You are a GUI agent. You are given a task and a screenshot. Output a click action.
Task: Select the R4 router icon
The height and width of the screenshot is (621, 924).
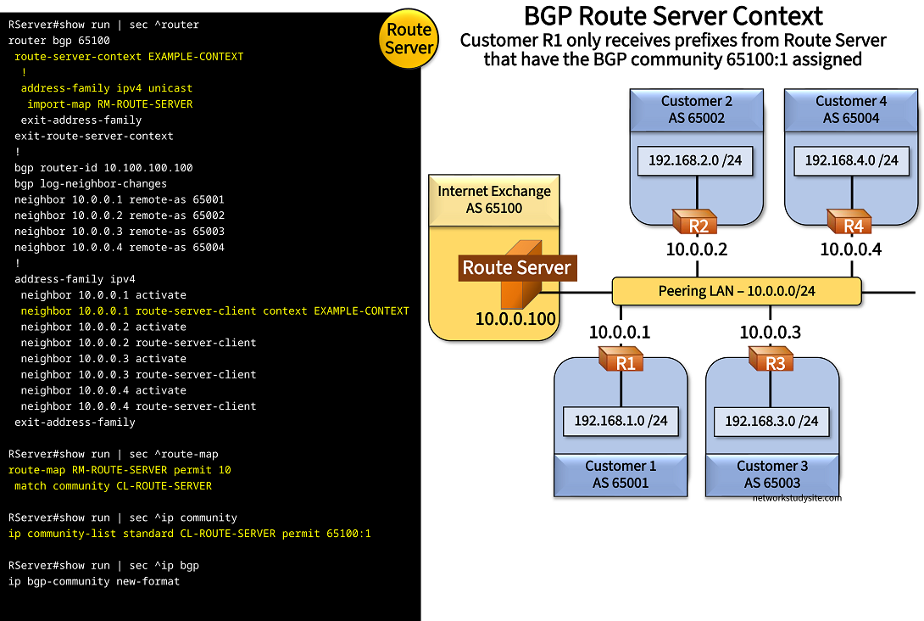pos(851,223)
